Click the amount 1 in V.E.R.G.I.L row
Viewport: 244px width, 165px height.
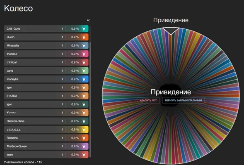(62, 130)
